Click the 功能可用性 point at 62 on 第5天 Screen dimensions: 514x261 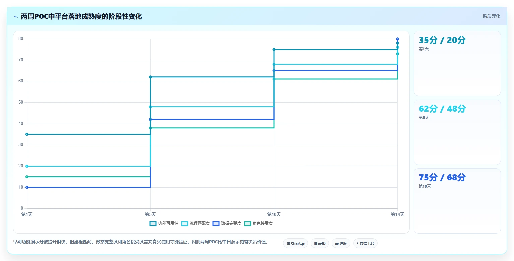[x=150, y=77]
